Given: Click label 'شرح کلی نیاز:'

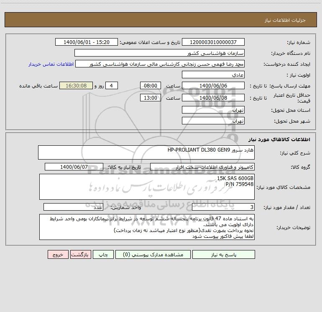Looking at the screenshot, I should pos(295,153).
